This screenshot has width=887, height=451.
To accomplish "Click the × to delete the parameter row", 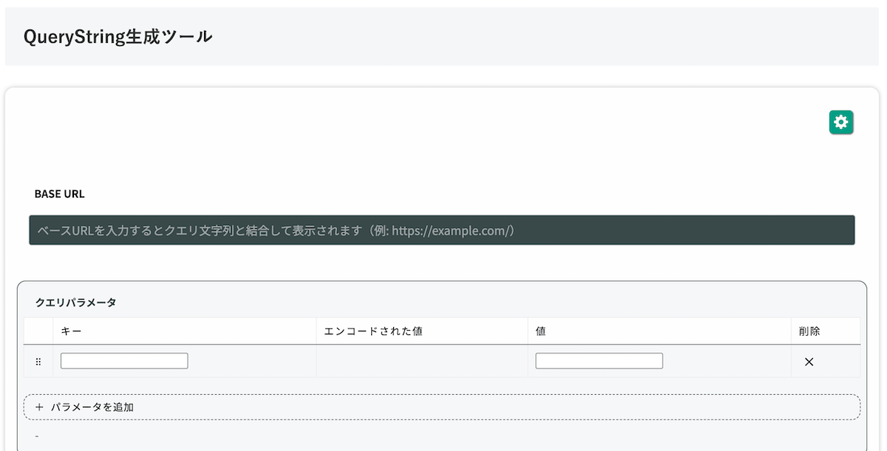I will click(809, 362).
